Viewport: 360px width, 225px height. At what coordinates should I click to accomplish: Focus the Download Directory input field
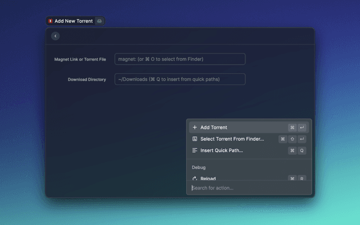180,79
